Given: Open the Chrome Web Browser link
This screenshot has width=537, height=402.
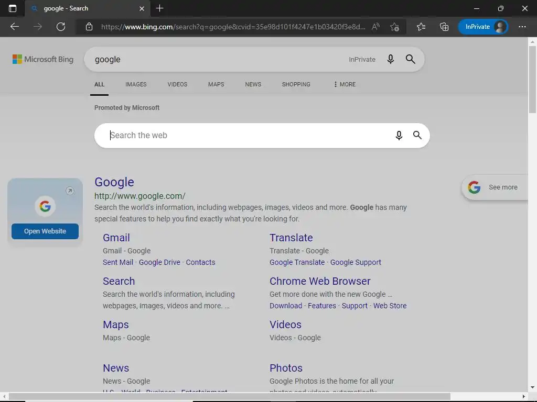Looking at the screenshot, I should (x=320, y=281).
